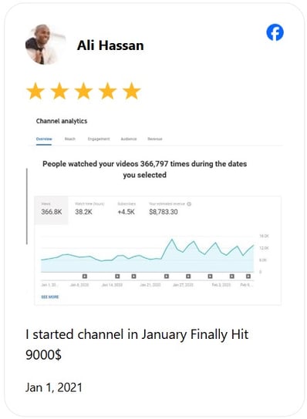Click the last video marker near Feb 6
This screenshot has height=419, width=307.
click(x=248, y=276)
